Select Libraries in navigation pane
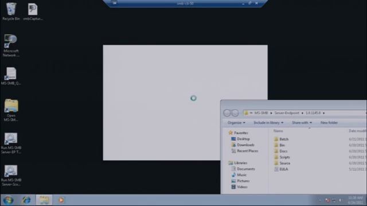Viewport: 367px width, 206px height. (238, 163)
